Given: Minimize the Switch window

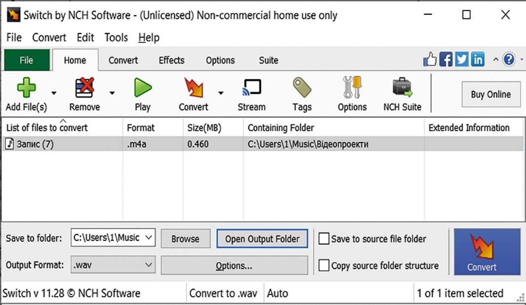Looking at the screenshot, I should [428, 14].
